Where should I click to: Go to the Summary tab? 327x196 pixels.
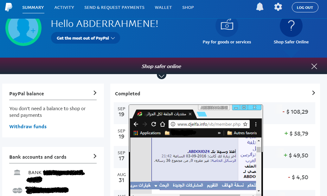[33, 8]
